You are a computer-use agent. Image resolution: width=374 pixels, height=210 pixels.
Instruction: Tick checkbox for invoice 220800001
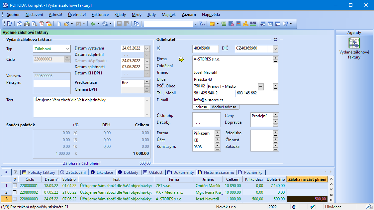tap(15, 185)
